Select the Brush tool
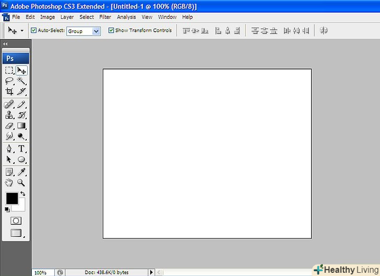The height and width of the screenshot is (276, 380). pos(21,104)
